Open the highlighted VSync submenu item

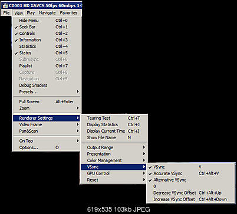[x=114, y=167]
